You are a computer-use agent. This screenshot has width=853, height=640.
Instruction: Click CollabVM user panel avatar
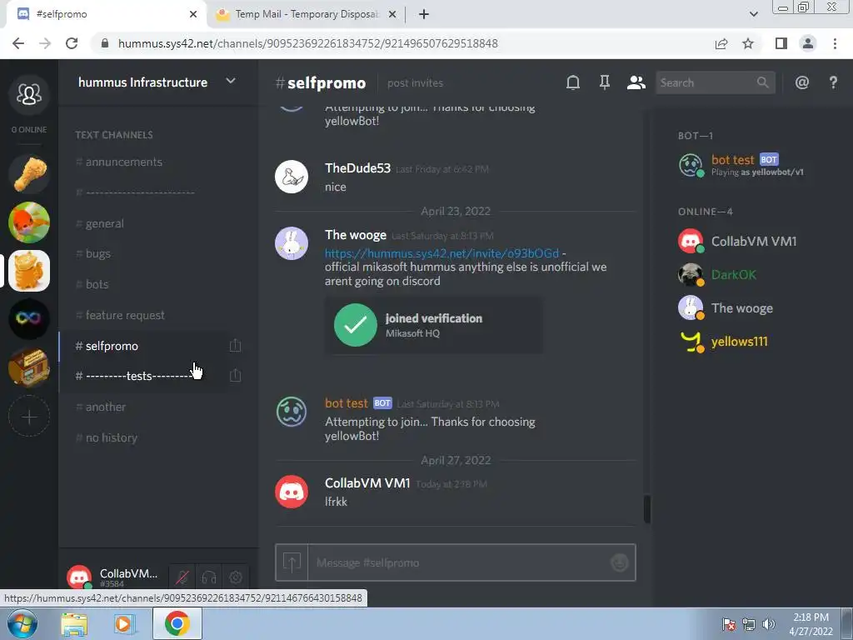pyautogui.click(x=79, y=577)
